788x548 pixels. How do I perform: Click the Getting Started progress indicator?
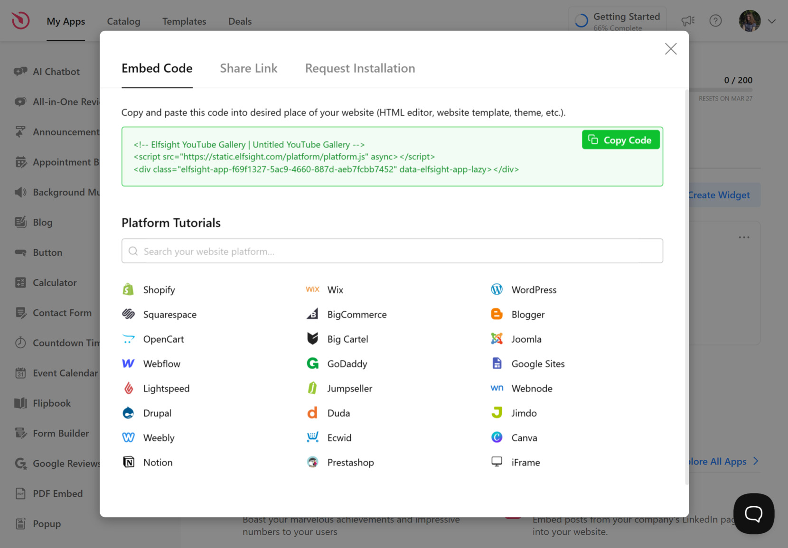click(x=617, y=20)
